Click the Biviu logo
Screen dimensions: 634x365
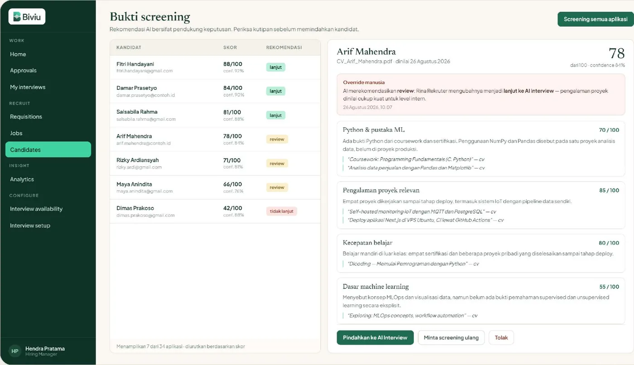27,17
